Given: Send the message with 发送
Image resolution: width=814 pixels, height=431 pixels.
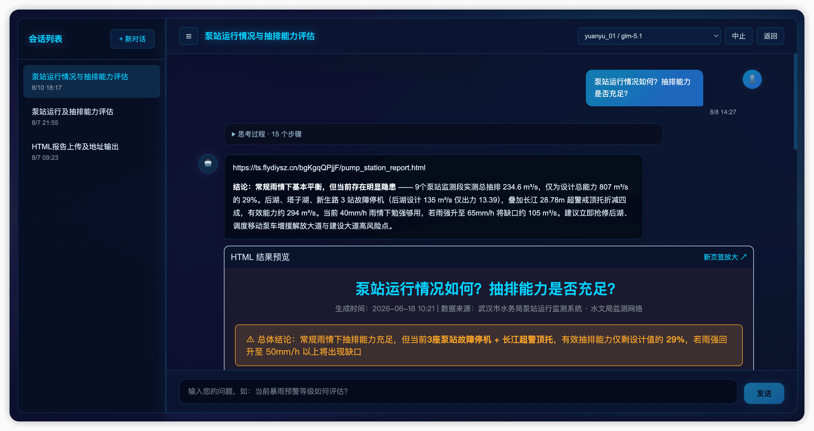Looking at the screenshot, I should click(764, 393).
